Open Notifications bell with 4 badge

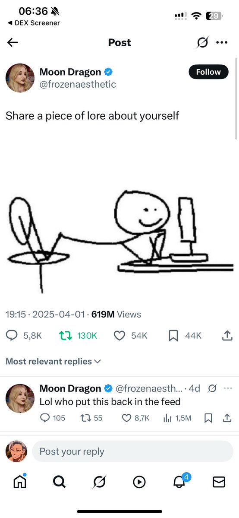pos(180,481)
